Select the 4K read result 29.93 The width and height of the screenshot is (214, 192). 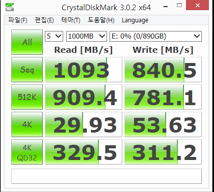(x=84, y=124)
